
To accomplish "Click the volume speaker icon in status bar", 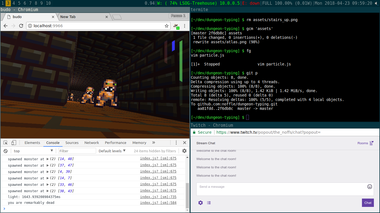I will (376, 3).
